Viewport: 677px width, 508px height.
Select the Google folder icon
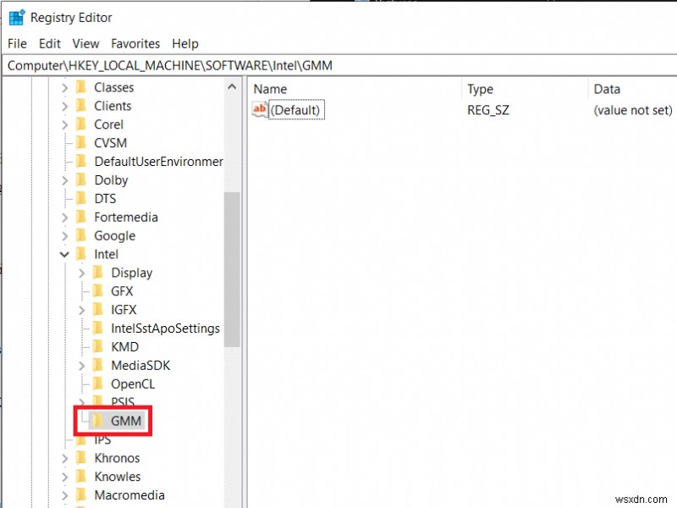80,236
